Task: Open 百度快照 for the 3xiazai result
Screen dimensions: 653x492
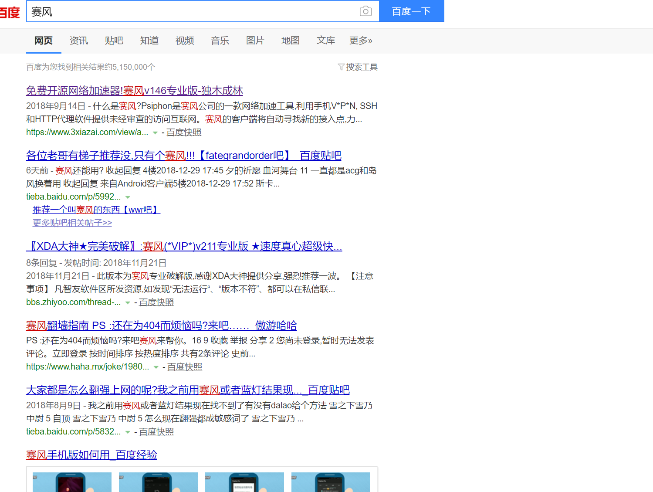Action: click(184, 132)
